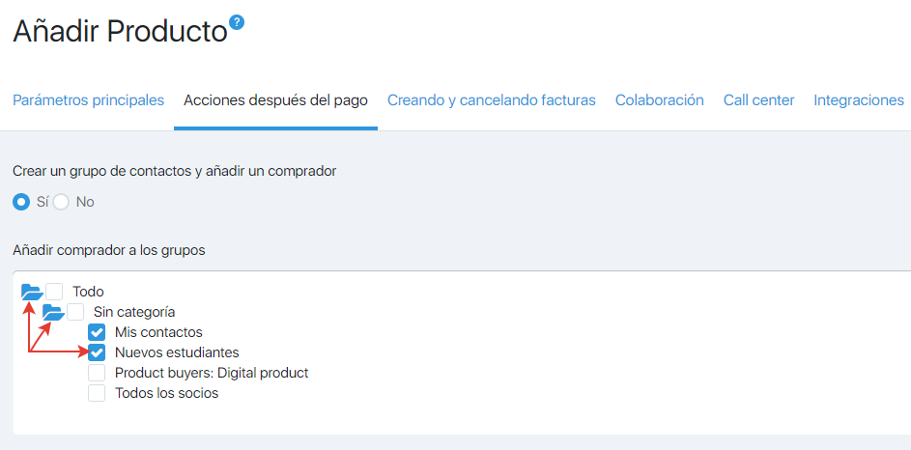Click the blue help question mark icon
The image size is (911, 450).
click(x=237, y=22)
